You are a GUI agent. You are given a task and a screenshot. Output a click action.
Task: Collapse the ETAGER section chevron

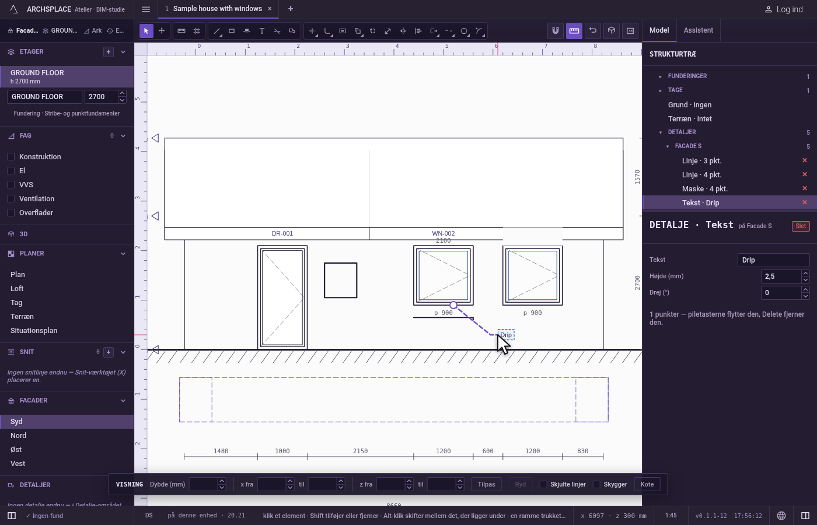coord(123,52)
